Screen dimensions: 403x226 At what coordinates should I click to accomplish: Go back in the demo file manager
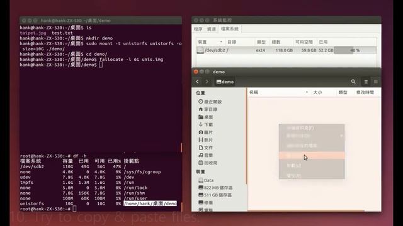click(197, 82)
